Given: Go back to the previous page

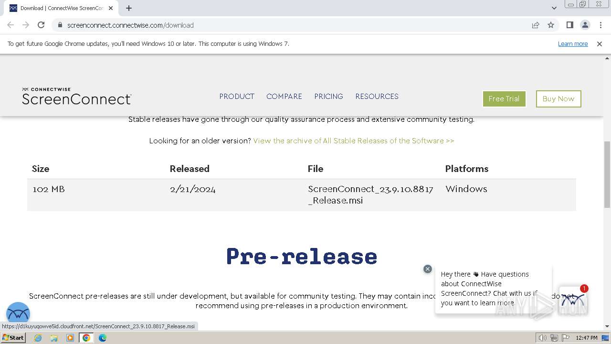Looking at the screenshot, I should pyautogui.click(x=11, y=25).
